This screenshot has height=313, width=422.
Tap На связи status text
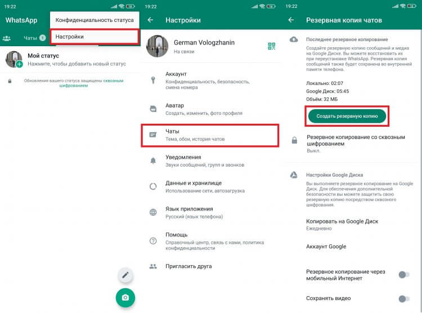coord(184,51)
